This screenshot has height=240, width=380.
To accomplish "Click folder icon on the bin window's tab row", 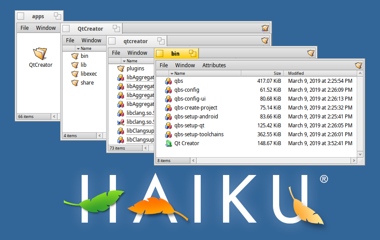I will [311, 53].
